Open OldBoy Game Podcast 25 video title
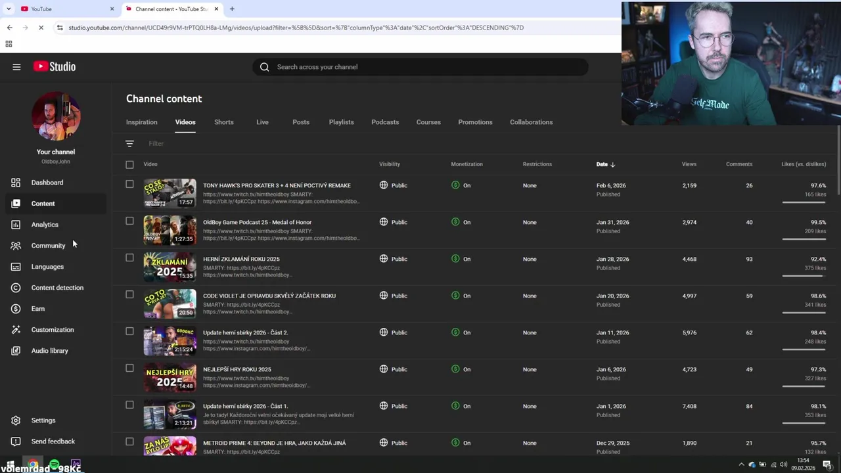The width and height of the screenshot is (841, 473). point(257,222)
